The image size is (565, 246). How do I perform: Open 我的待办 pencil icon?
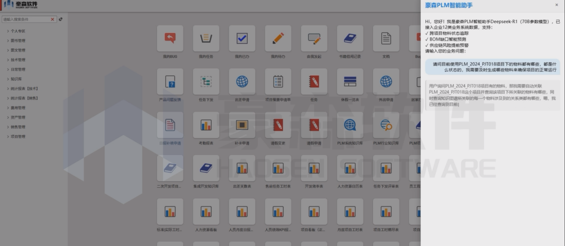[278, 38]
